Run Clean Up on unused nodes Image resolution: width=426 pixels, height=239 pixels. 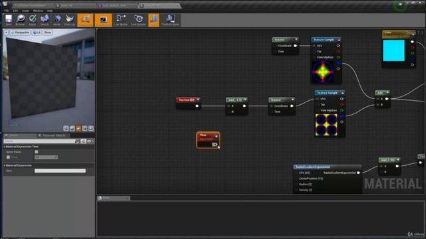(69, 20)
